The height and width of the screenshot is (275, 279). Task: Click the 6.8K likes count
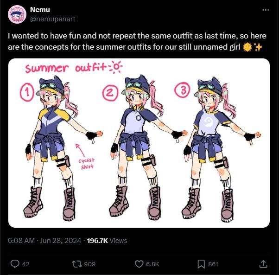(x=152, y=264)
